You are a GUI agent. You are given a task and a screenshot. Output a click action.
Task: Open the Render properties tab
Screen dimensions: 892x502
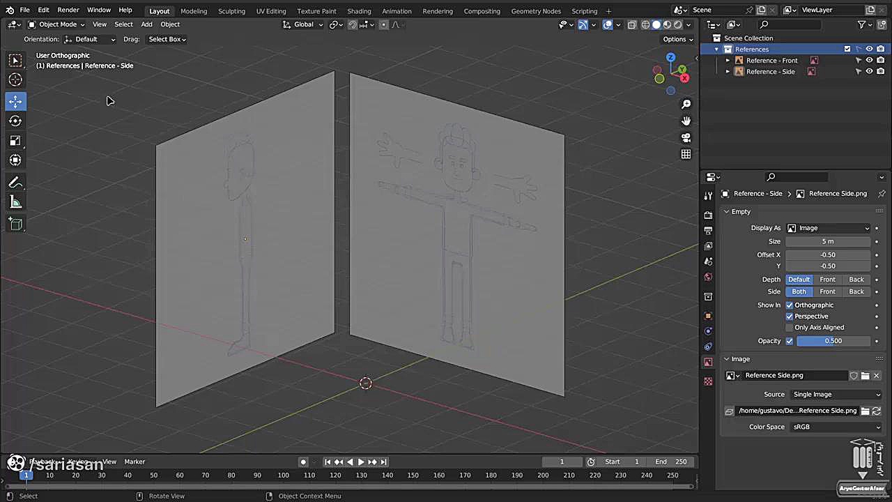click(708, 215)
